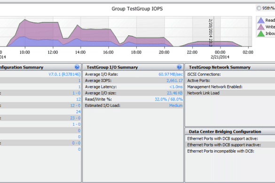Click the Active Ports label
The image size is (275, 183).
(x=198, y=81)
